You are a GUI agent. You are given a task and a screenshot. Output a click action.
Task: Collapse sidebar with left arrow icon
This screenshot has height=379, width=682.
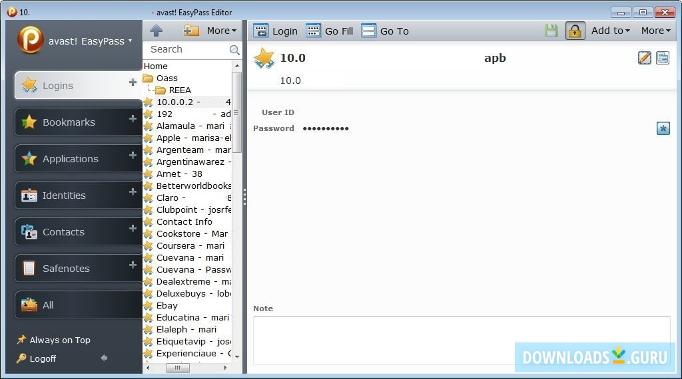tap(104, 358)
